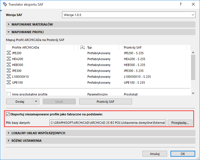Select the L100X50X10 profile row name
Viewport: 200px width, 160px height.
tap(21, 77)
